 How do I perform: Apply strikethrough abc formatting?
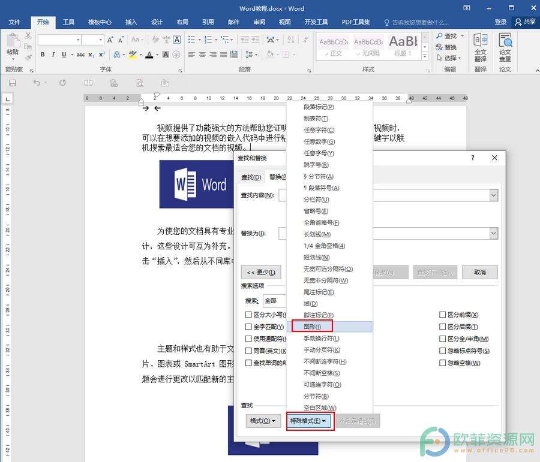click(80, 55)
